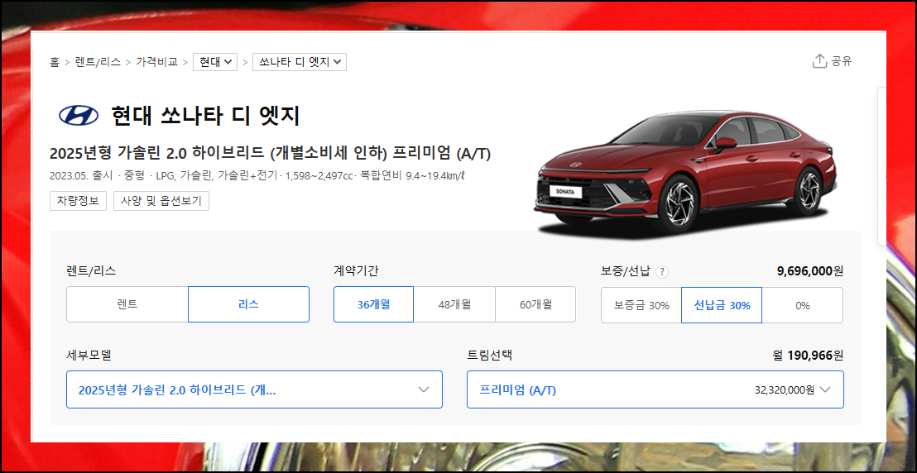Screen dimensions: 917x473
Task: Select the 리스 option
Action: click(248, 304)
